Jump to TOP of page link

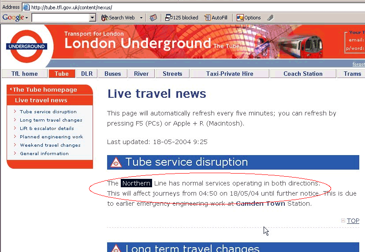353,221
